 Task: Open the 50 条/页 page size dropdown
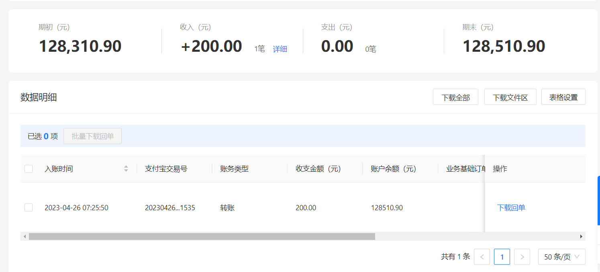tap(562, 257)
